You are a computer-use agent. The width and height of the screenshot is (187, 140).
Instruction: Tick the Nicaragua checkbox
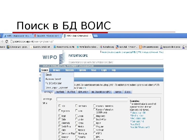pos(76,133)
